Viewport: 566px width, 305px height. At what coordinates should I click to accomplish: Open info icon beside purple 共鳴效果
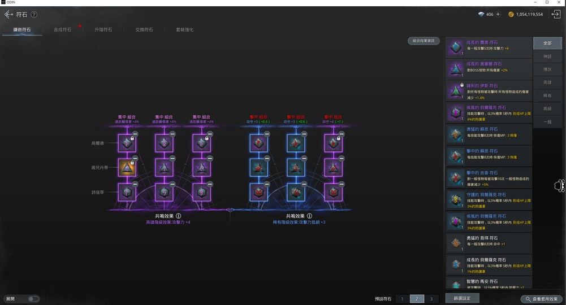coord(178,216)
